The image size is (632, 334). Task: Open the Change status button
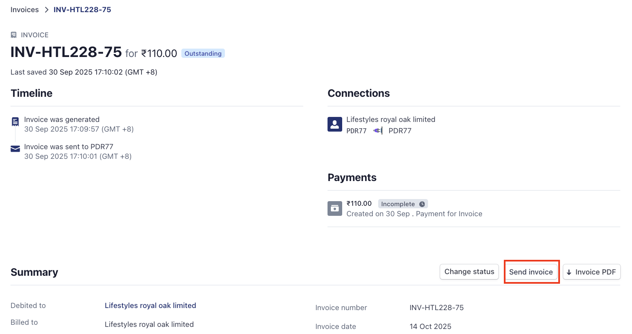point(469,272)
